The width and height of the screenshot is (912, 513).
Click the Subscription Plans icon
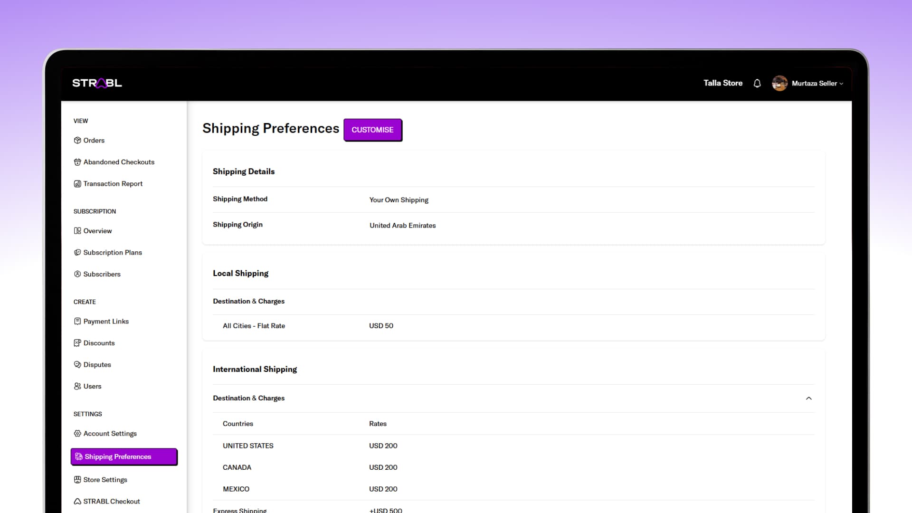[x=77, y=253]
